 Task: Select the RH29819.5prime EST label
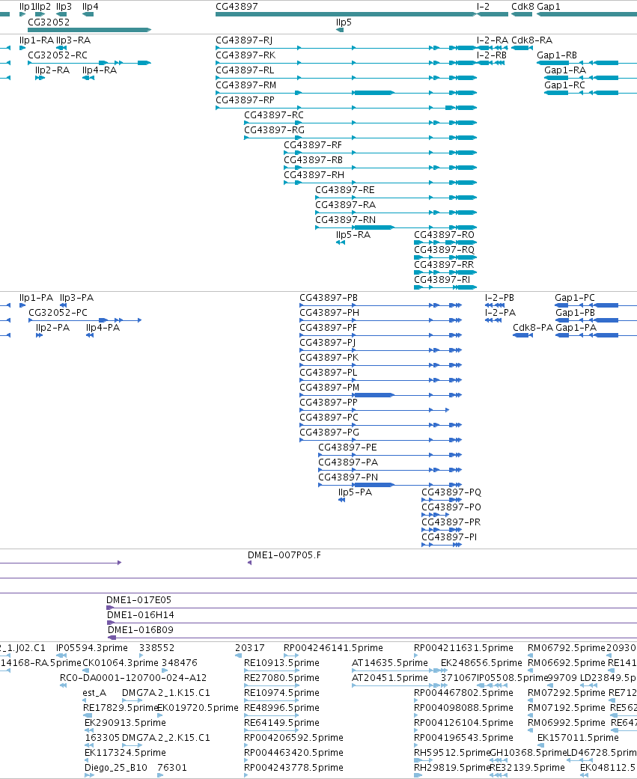pyautogui.click(x=452, y=768)
